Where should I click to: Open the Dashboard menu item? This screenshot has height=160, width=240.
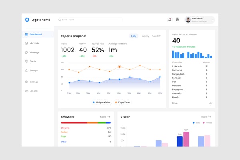38,34
